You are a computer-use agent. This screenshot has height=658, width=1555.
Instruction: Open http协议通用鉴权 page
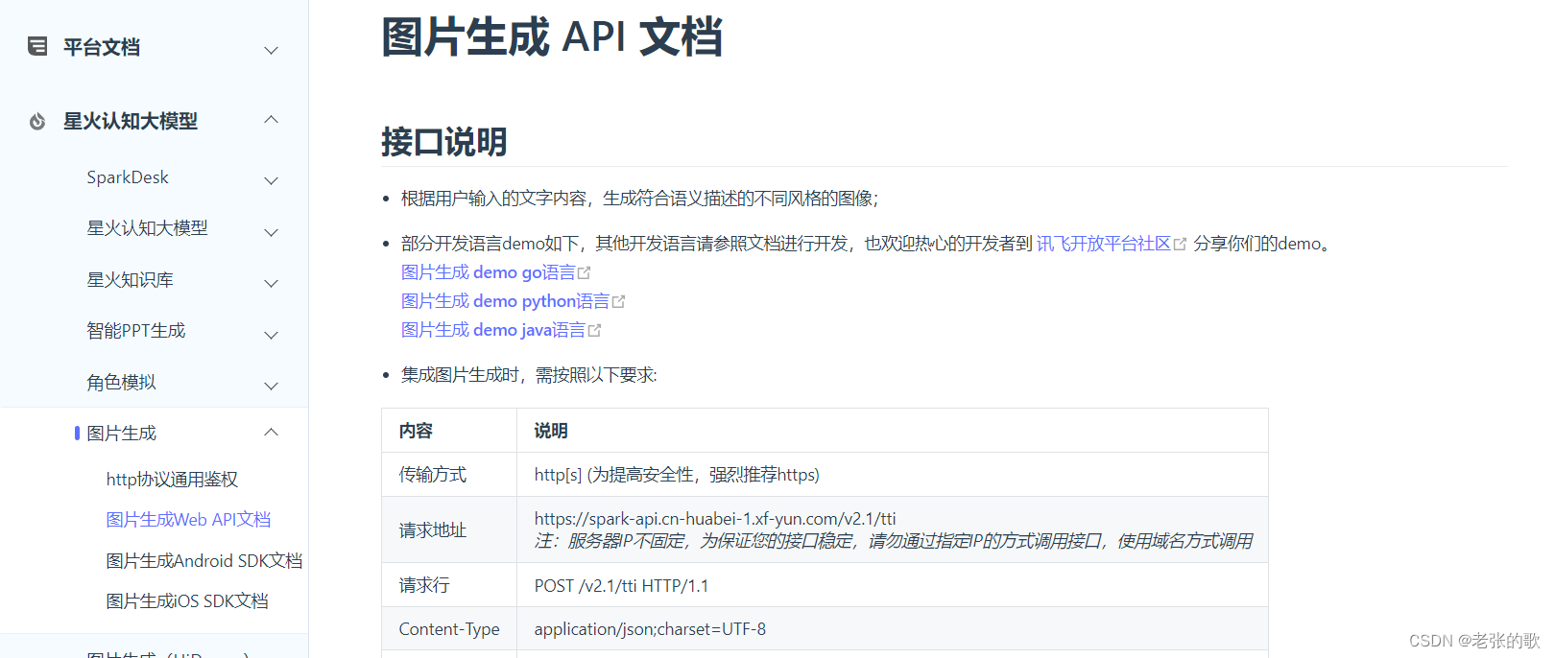pos(172,480)
